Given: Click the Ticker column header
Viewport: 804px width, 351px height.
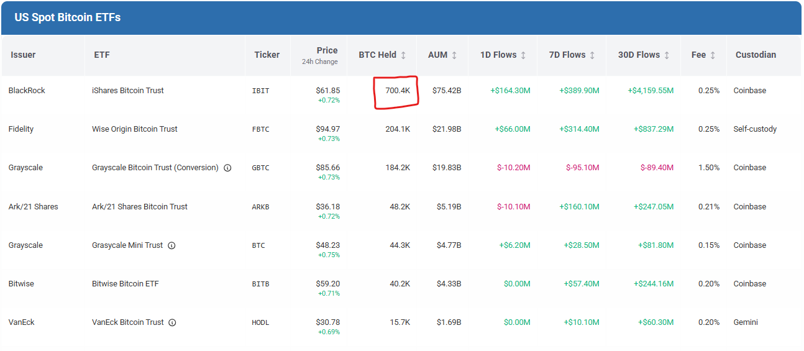Looking at the screenshot, I should coord(267,55).
